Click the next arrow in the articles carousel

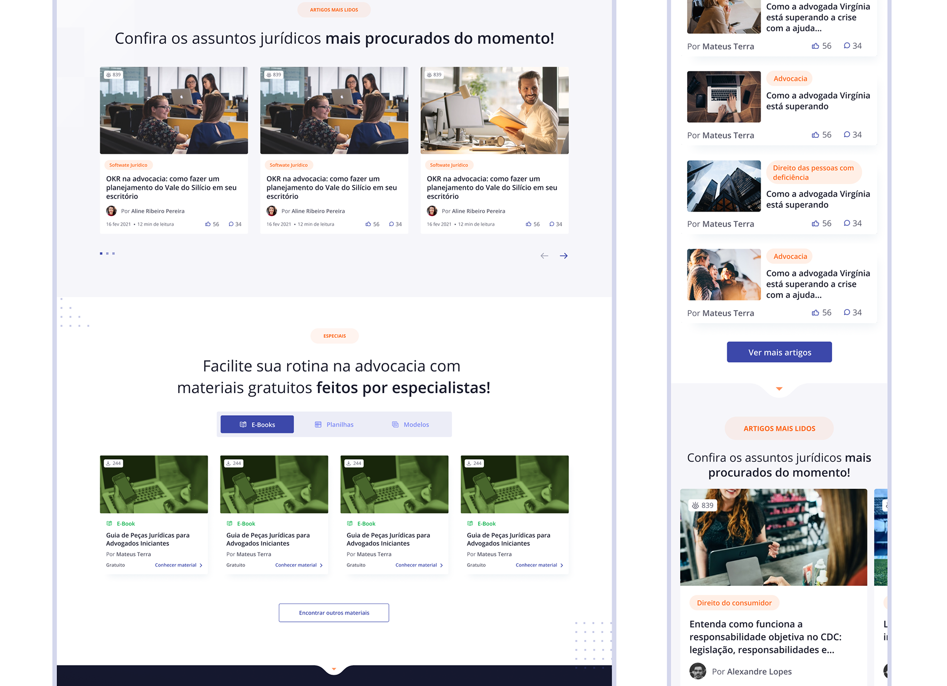click(x=563, y=255)
